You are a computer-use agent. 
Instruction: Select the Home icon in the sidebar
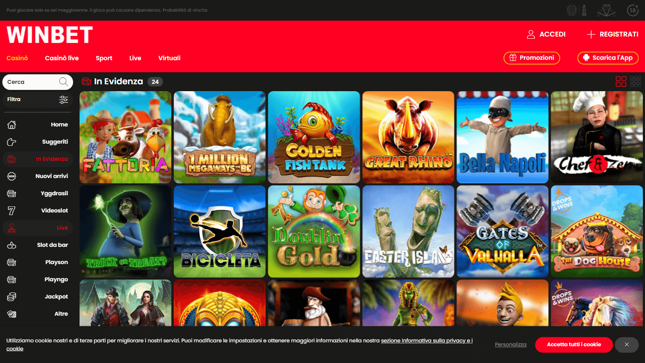point(12,124)
